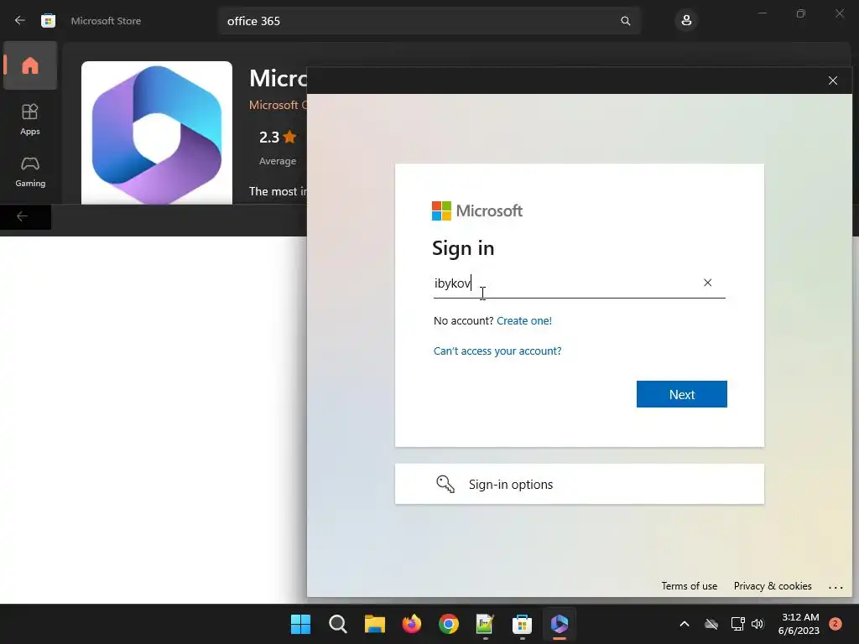Open Sign-in options
Image resolution: width=859 pixels, height=644 pixels.
coord(579,484)
